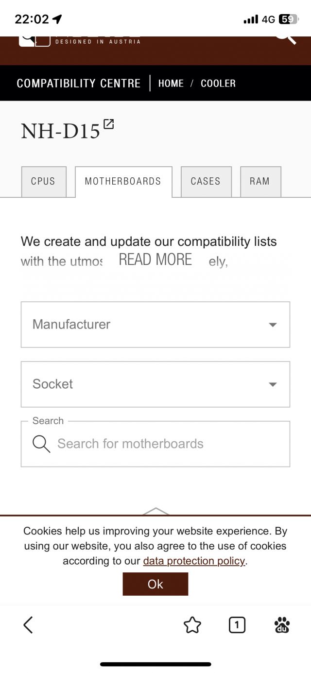Switch to the CPUS tab
The width and height of the screenshot is (311, 673).
coord(43,182)
